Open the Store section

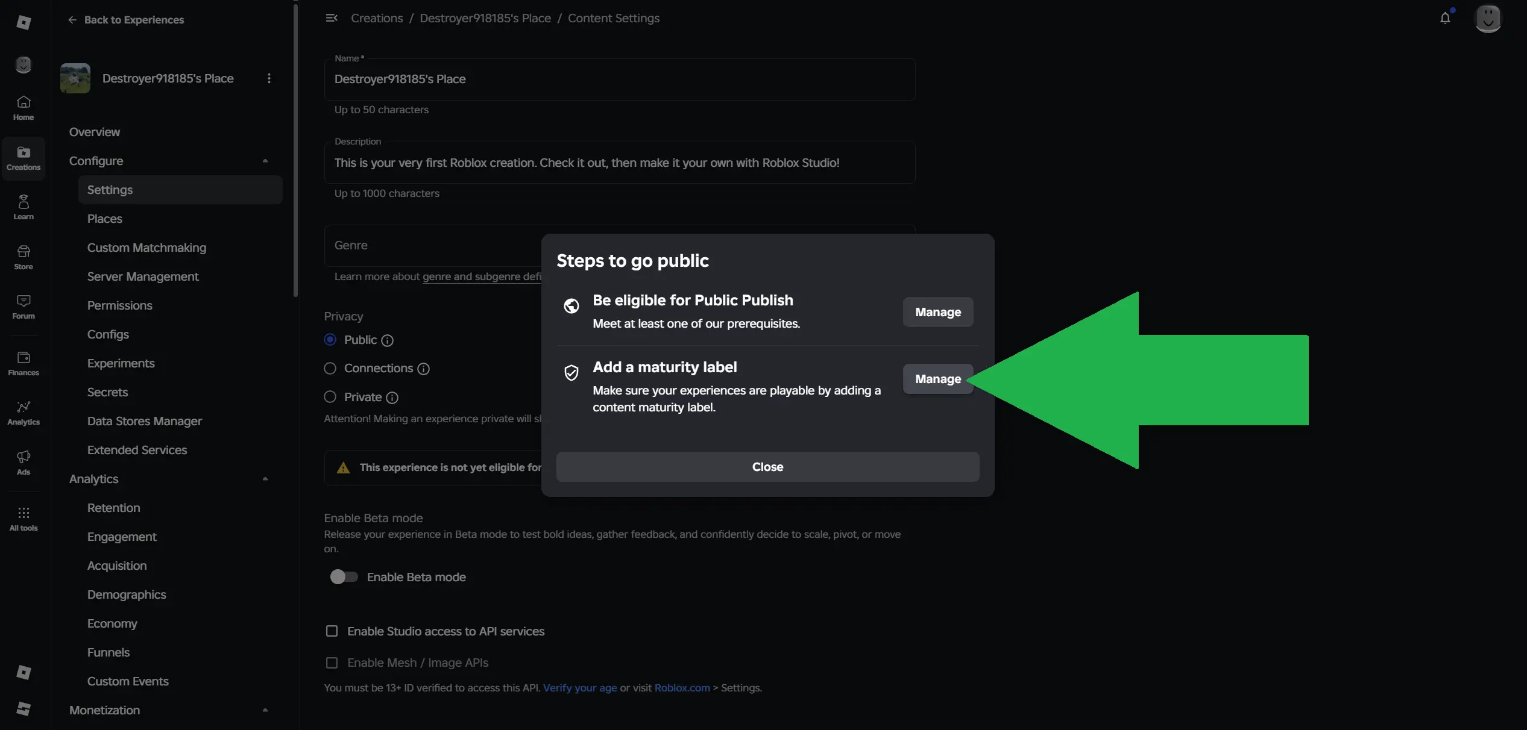(x=24, y=257)
